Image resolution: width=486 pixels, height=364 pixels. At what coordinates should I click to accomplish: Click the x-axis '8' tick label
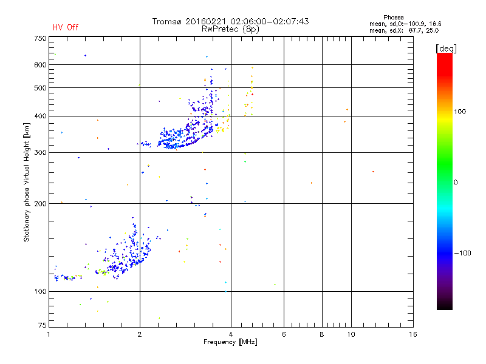(x=322, y=334)
